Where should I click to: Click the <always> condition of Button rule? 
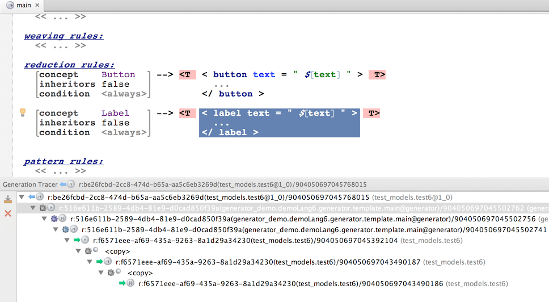click(x=124, y=94)
